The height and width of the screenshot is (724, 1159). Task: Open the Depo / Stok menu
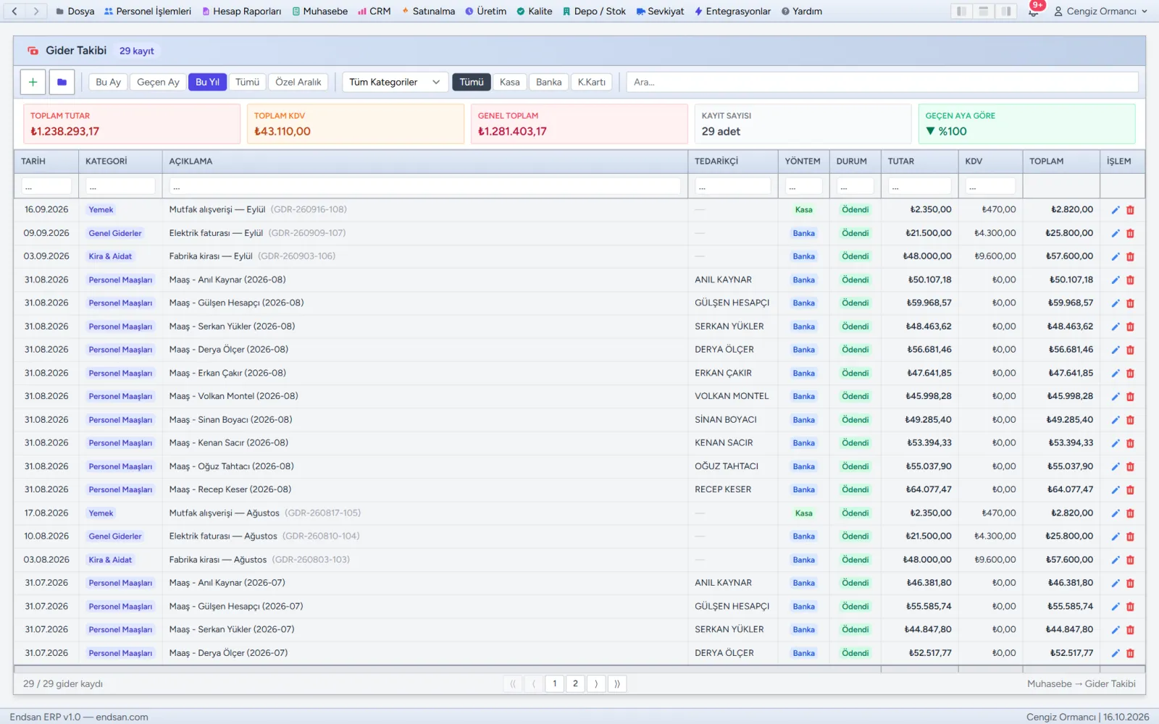[594, 12]
